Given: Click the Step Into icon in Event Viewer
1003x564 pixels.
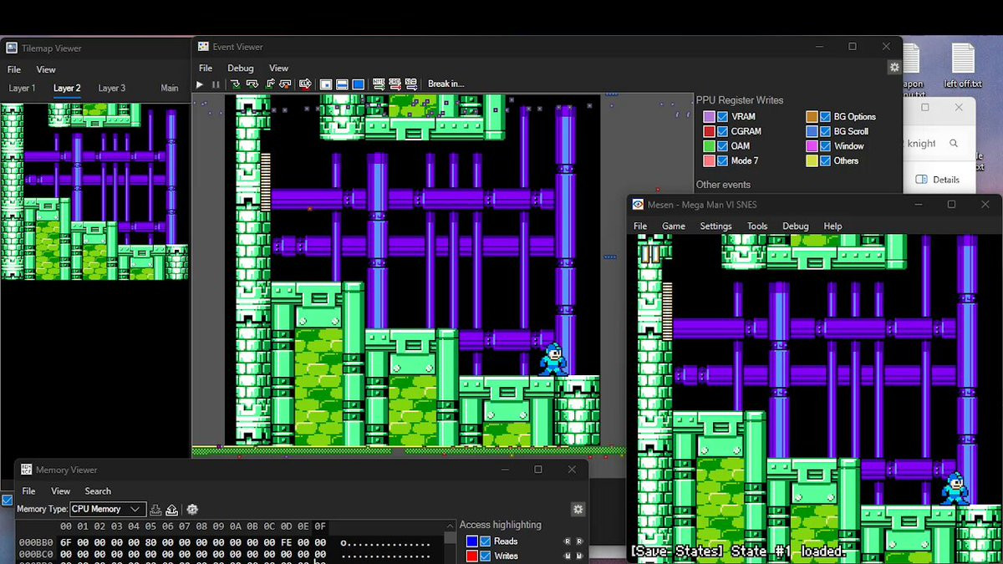Looking at the screenshot, I should (x=236, y=84).
